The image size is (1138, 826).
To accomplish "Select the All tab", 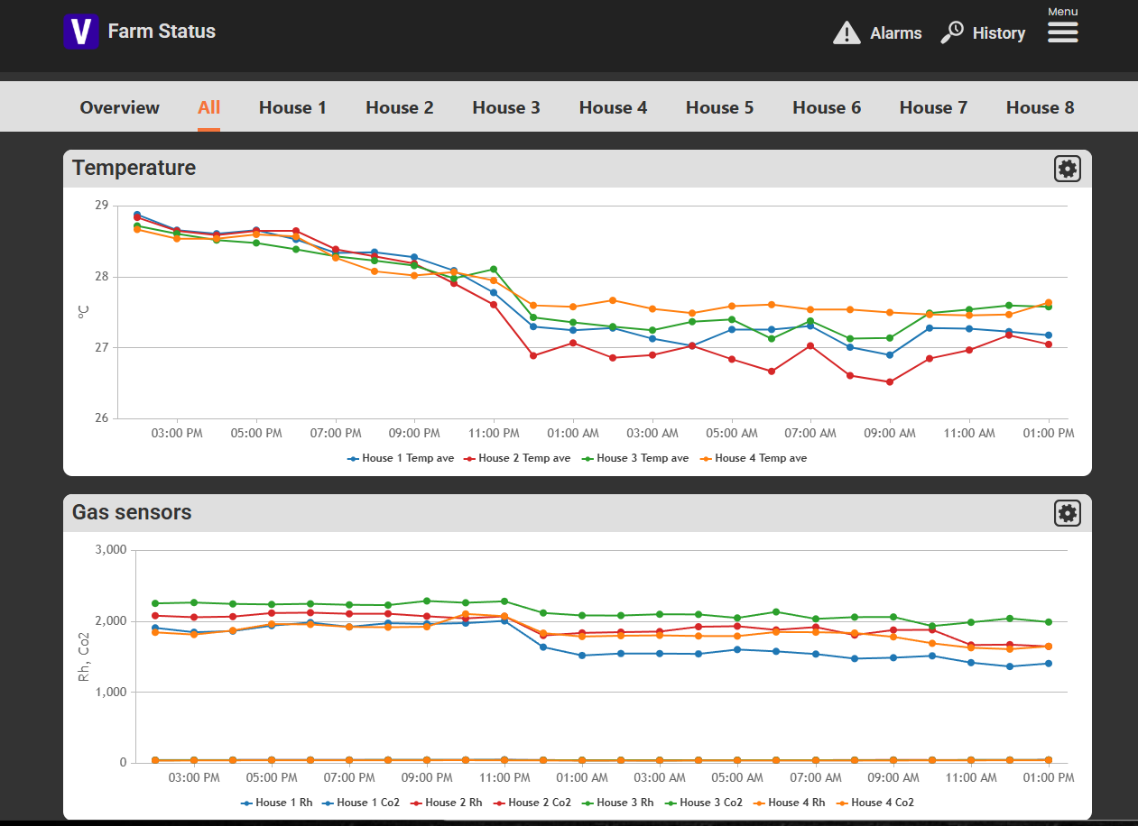I will [x=209, y=107].
